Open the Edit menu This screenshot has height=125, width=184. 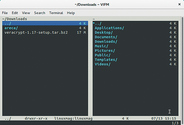pos(15,13)
